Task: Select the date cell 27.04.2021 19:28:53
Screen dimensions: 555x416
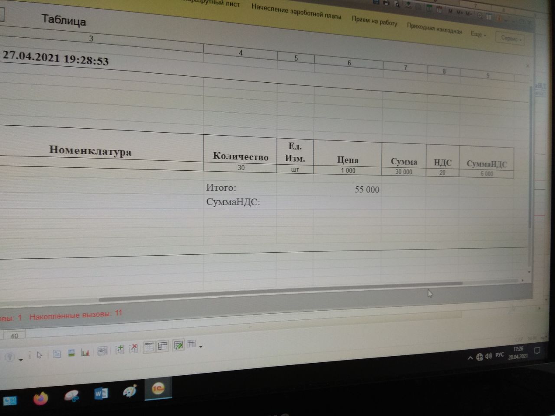Action: click(55, 58)
